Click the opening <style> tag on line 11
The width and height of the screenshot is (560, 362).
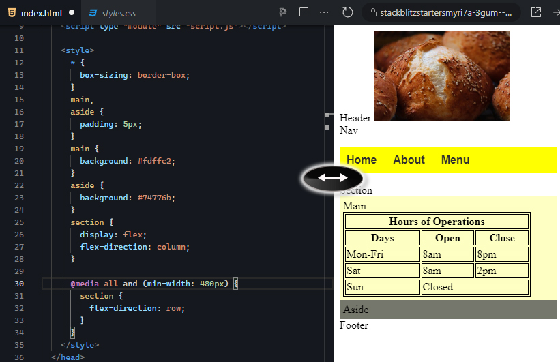pos(78,50)
